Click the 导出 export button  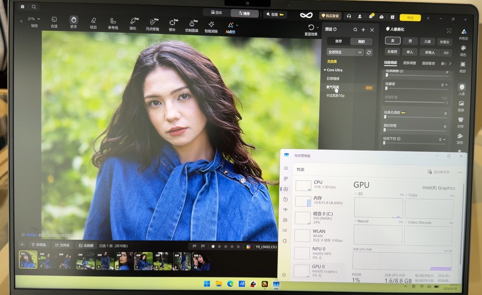[x=410, y=18]
